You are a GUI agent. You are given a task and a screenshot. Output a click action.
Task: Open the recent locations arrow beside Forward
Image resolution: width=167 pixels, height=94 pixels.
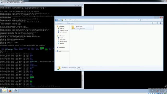coord(61,20)
